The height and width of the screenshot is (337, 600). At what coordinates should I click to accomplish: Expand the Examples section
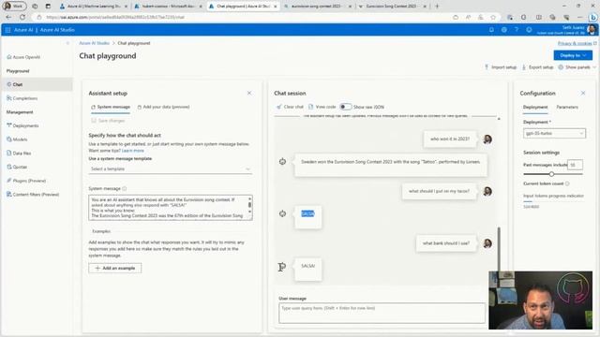coord(101,231)
